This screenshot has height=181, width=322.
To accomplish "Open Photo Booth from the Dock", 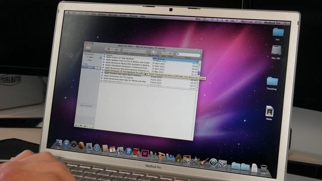I will coord(136,152).
